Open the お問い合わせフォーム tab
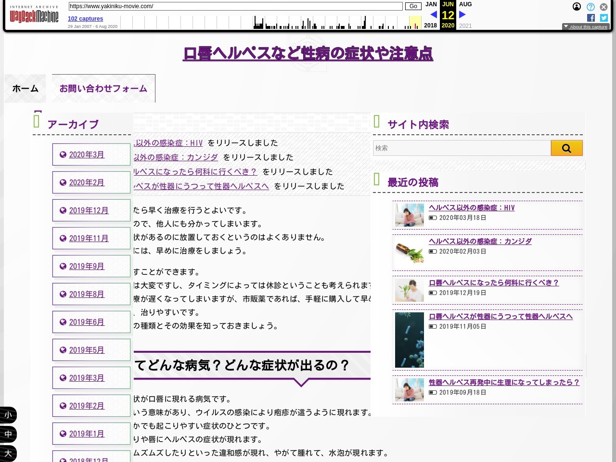The image size is (616, 462). point(103,89)
